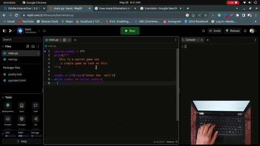Open editor pane options menu

pos(175,40)
